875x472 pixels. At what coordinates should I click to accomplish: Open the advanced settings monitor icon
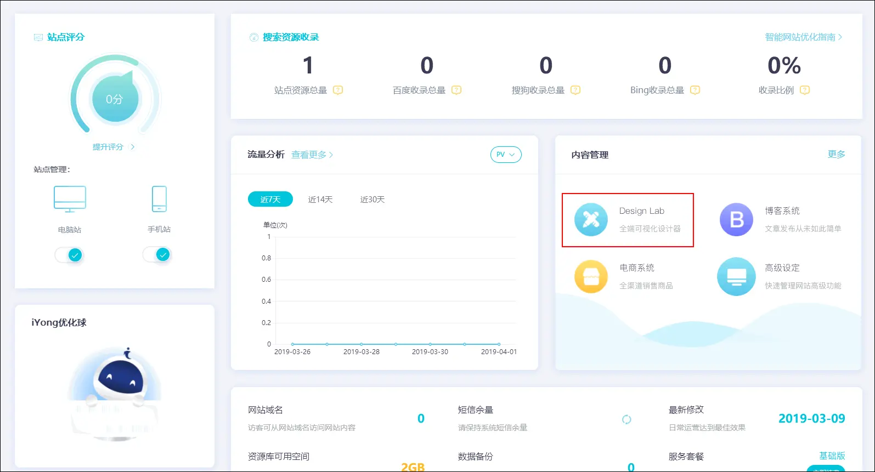point(736,276)
